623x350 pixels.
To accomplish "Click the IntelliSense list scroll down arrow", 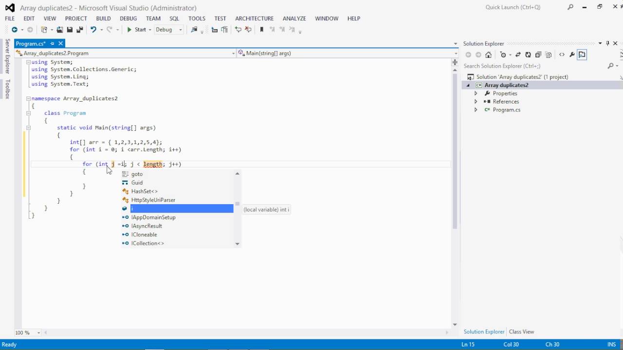I will [238, 244].
